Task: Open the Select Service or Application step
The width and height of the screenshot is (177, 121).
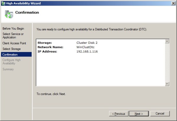Action: point(13,36)
